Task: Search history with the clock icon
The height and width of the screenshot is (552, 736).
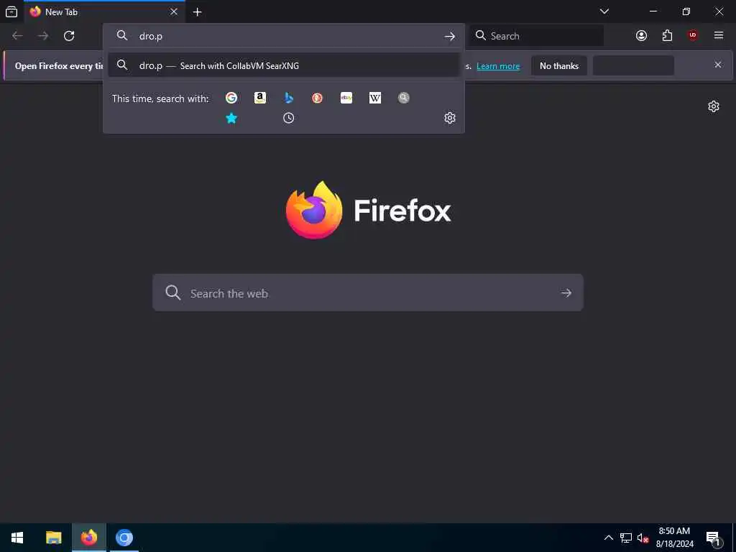Action: pos(289,118)
